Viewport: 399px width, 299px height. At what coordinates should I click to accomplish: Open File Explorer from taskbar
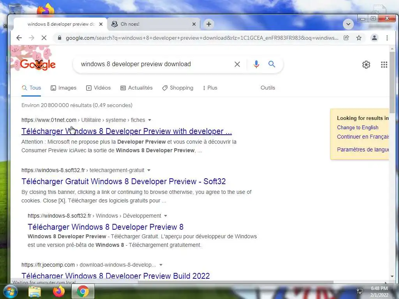pos(35,292)
